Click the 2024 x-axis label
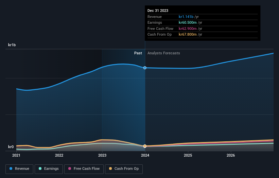The image size is (279, 178). [145, 156]
